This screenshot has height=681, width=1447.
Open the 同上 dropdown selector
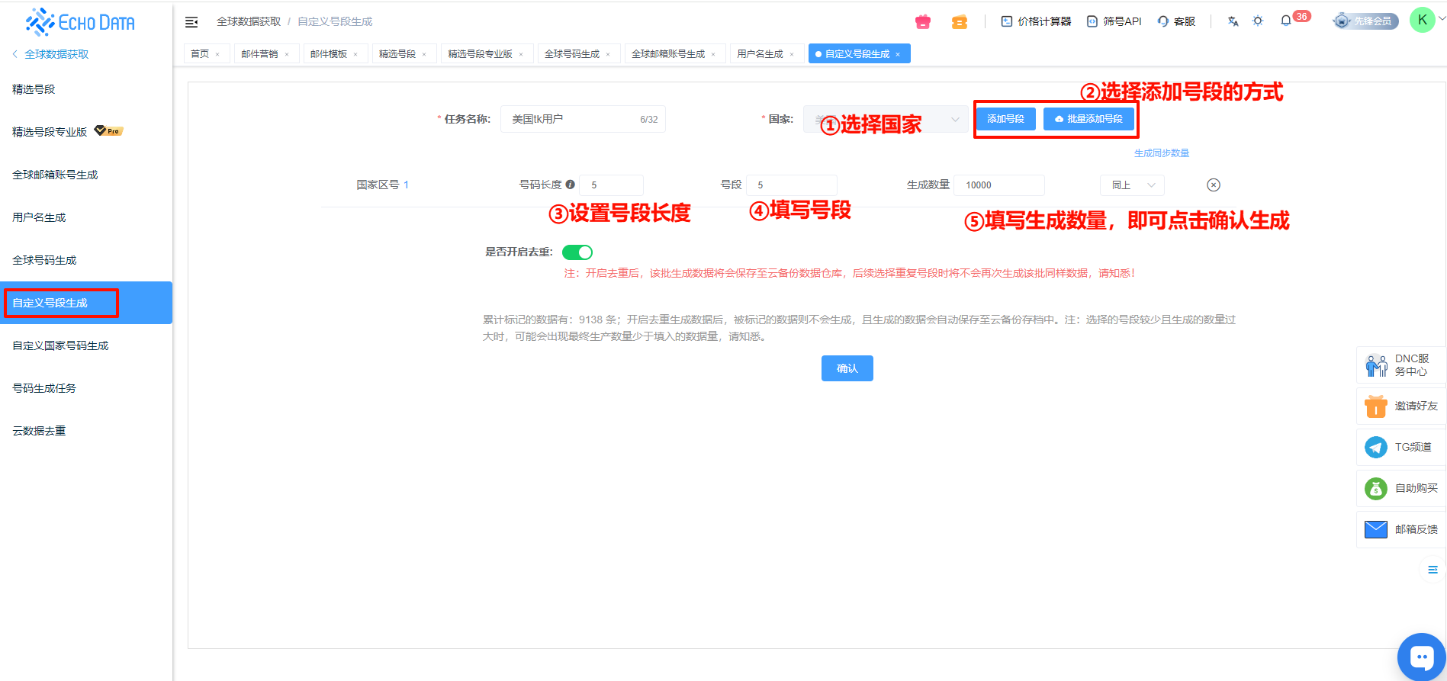1133,185
